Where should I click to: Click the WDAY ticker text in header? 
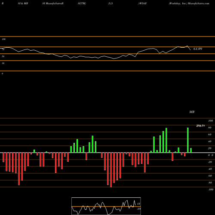[x=143, y=3]
